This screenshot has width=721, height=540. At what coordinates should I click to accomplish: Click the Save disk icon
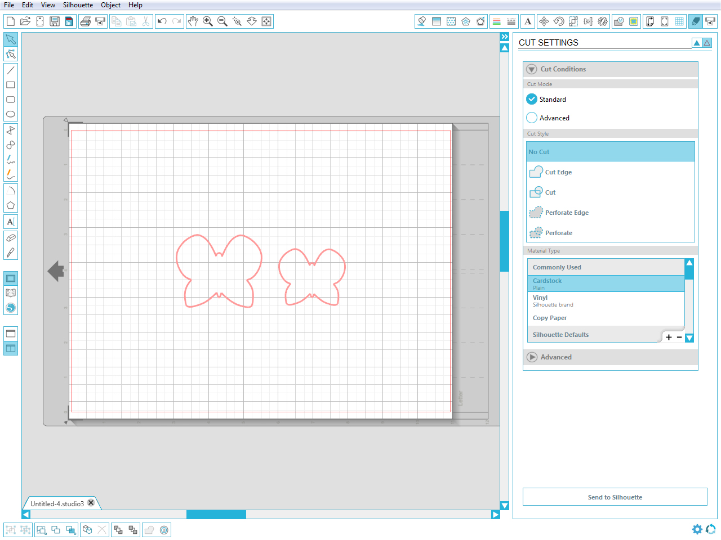[x=55, y=21]
